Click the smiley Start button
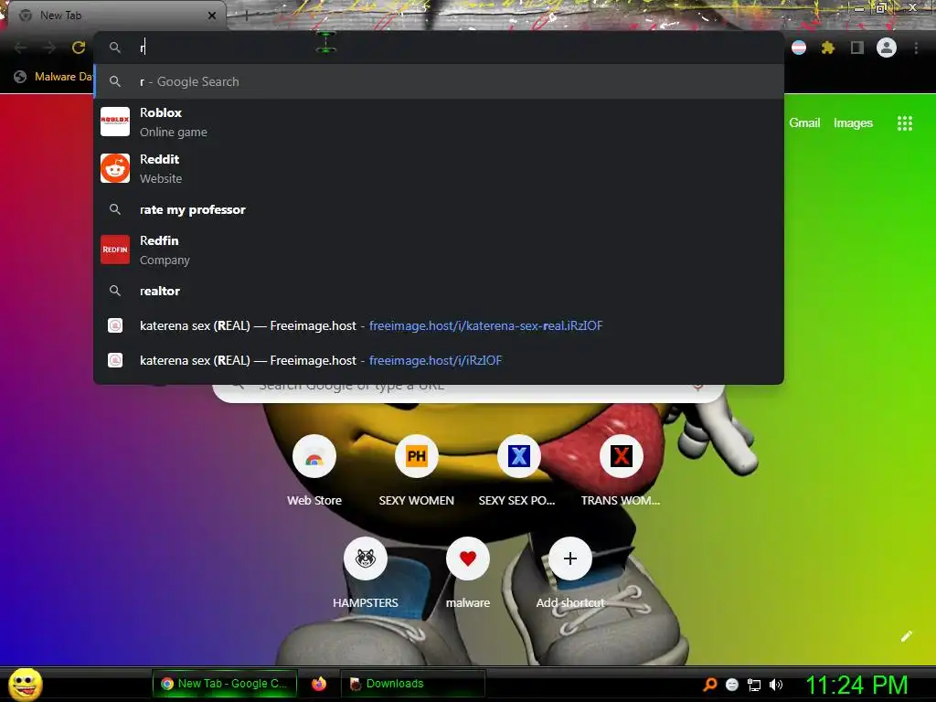This screenshot has width=936, height=702. 25,684
